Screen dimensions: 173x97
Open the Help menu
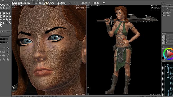pos(57,1)
